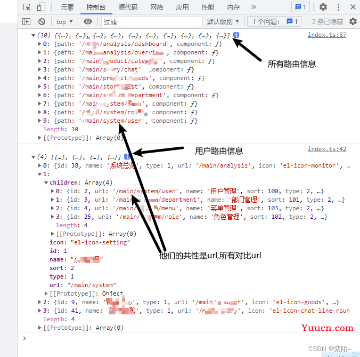Click the sort: 2 property line

point(62,268)
